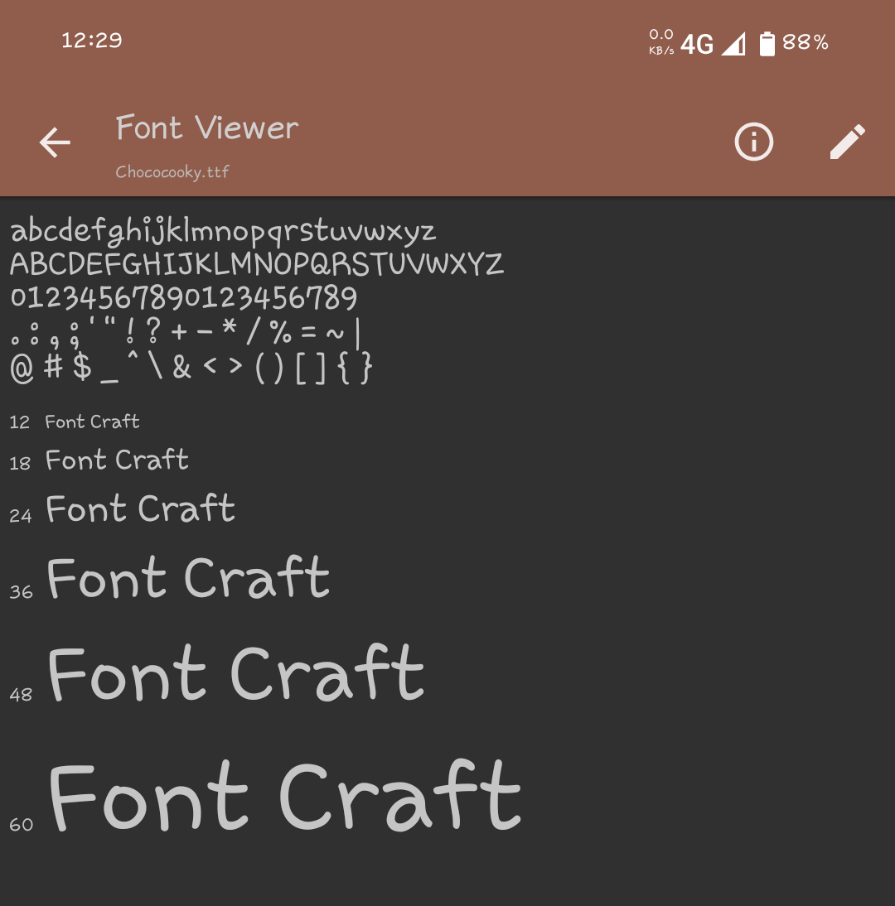
Task: Tap the Font Viewer title
Action: point(207,128)
